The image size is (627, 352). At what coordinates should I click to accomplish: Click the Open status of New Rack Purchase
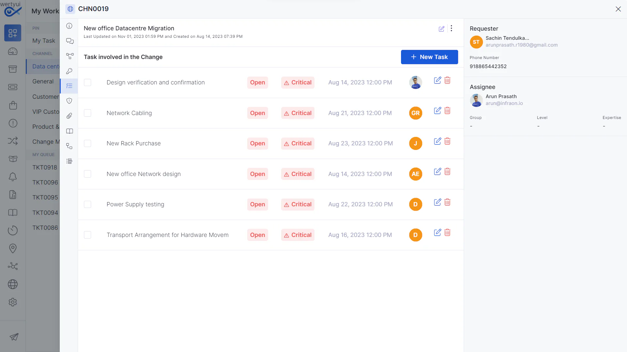(x=258, y=143)
